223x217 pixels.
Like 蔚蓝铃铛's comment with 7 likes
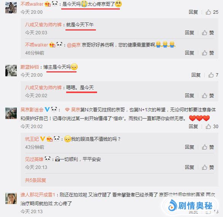[x=213, y=75]
